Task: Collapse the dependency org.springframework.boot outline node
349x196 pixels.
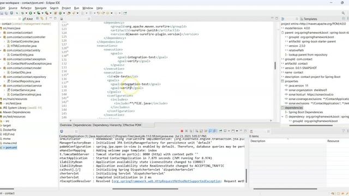Action: point(282,117)
